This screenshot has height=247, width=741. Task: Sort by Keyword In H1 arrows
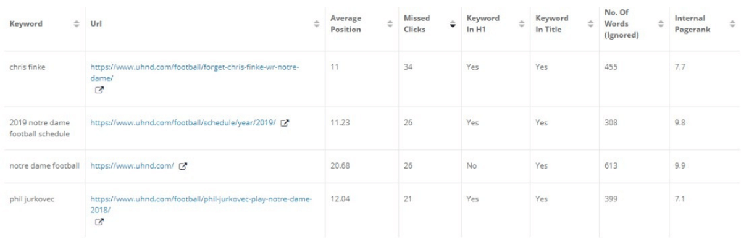[x=521, y=24]
